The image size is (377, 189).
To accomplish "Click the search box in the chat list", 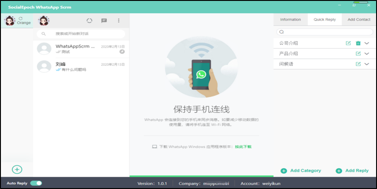I will pyautogui.click(x=81, y=34).
